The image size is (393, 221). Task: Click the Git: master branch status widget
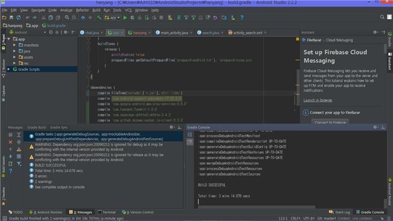pyautogui.click(x=326, y=219)
